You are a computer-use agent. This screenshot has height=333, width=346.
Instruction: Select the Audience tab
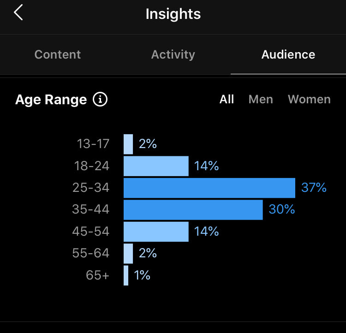tap(288, 54)
